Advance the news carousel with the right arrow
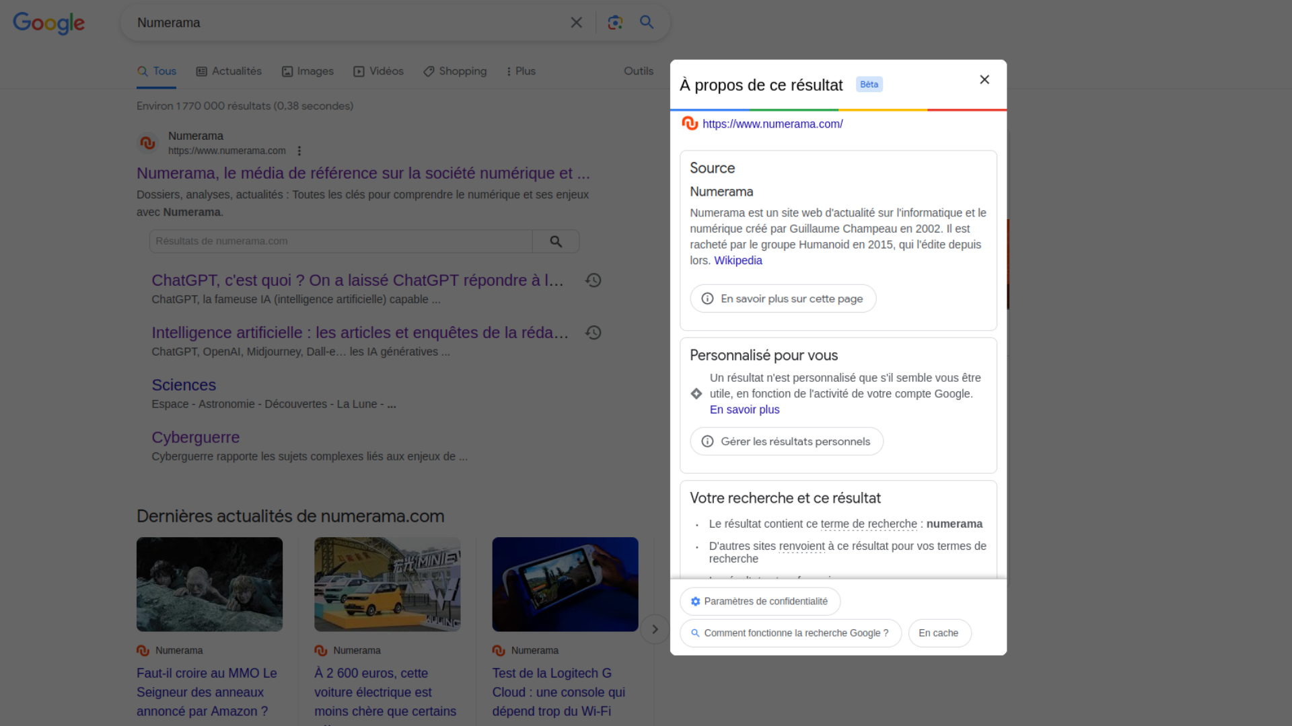The width and height of the screenshot is (1292, 726). tap(655, 630)
